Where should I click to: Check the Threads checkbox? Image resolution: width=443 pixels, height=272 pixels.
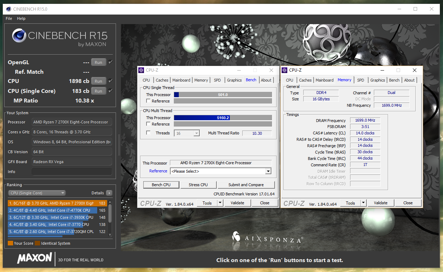(148, 133)
